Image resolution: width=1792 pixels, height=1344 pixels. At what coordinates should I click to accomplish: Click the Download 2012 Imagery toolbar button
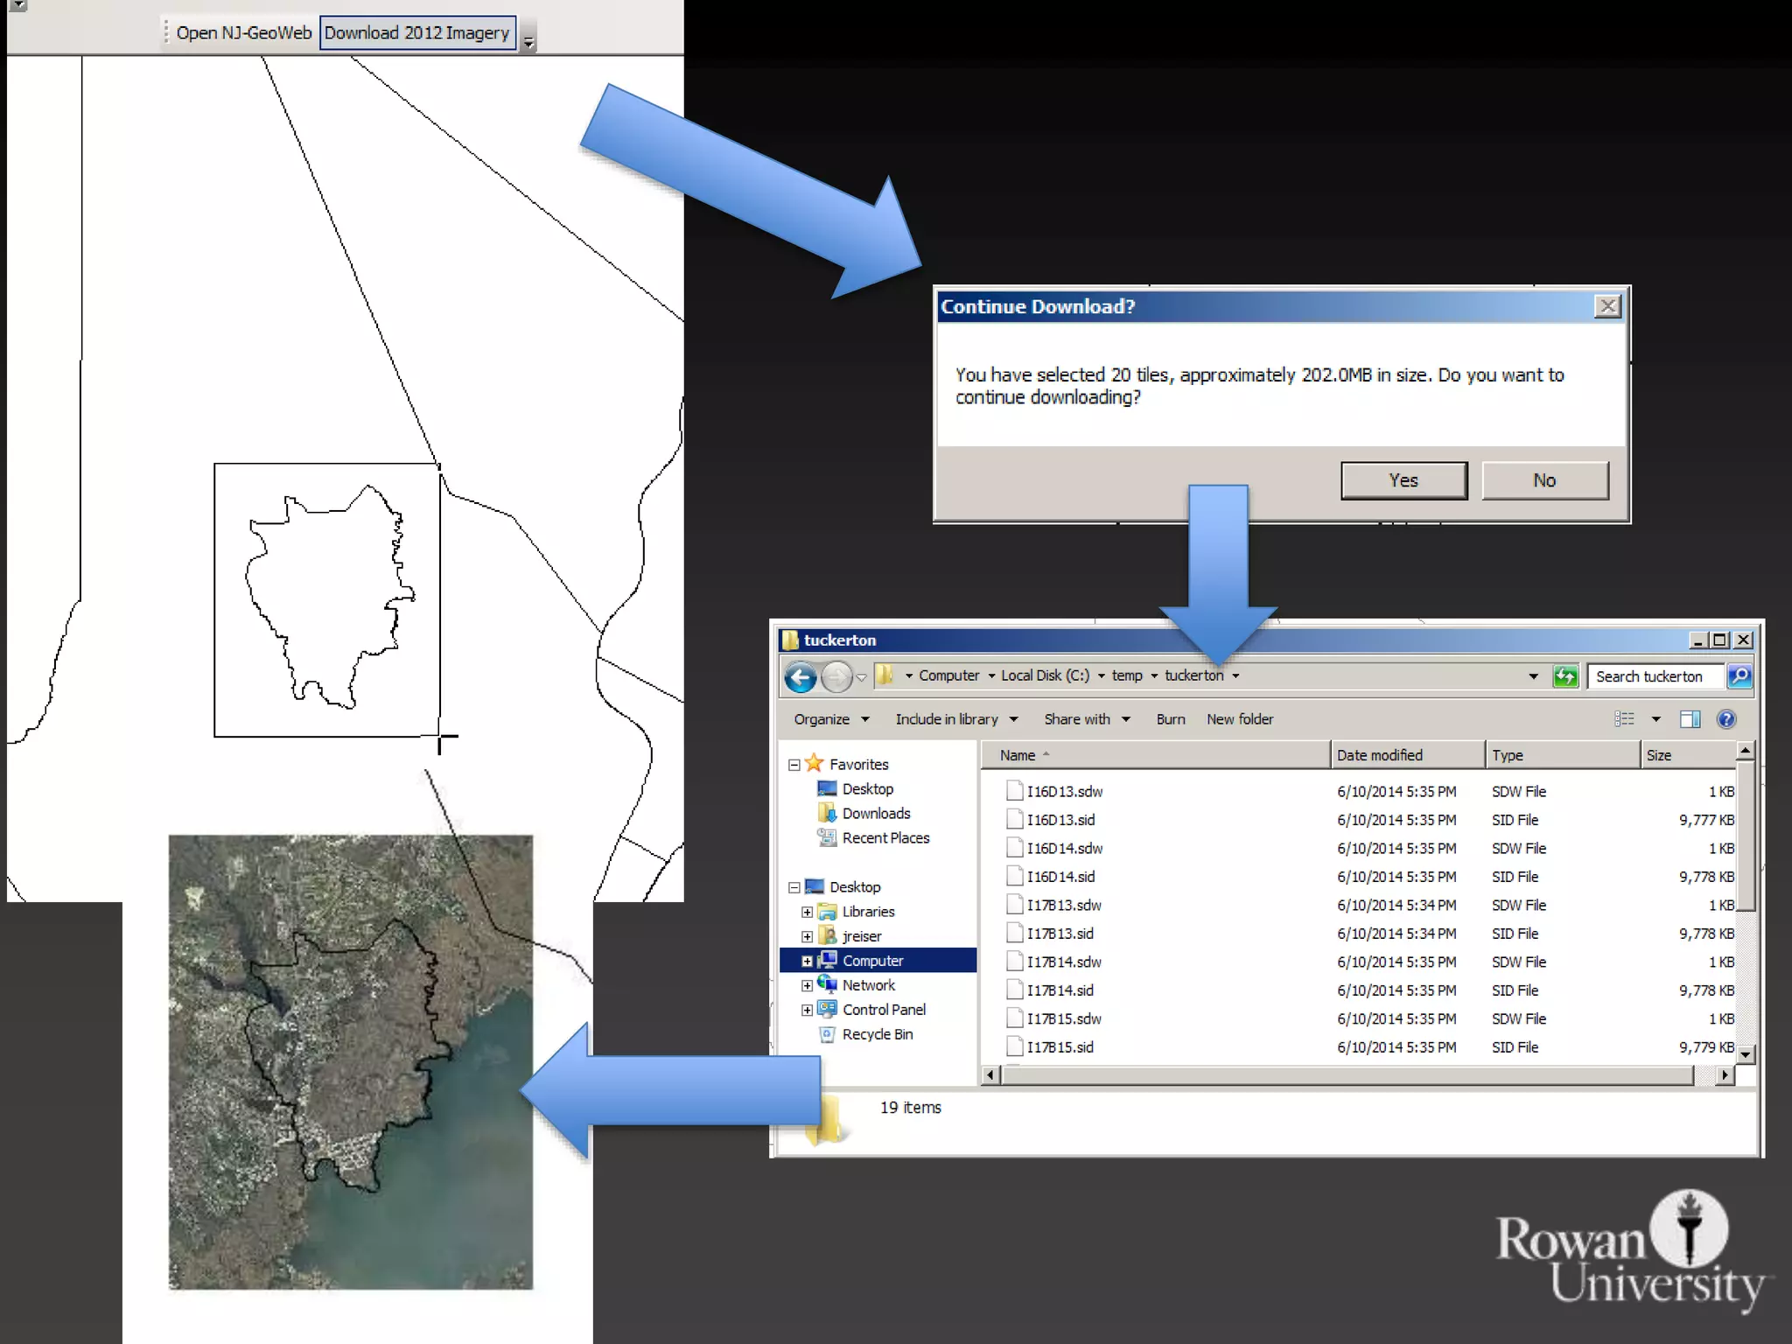pos(416,33)
